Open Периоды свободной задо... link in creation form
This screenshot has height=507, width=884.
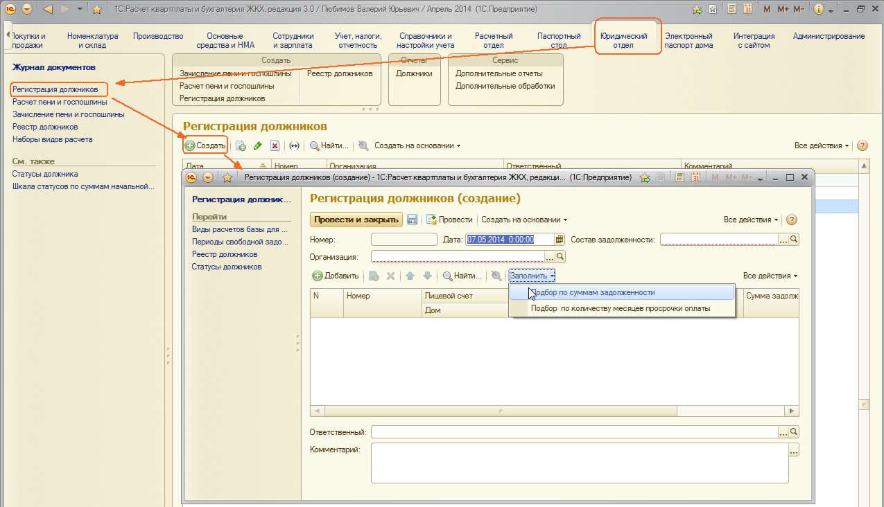240,242
